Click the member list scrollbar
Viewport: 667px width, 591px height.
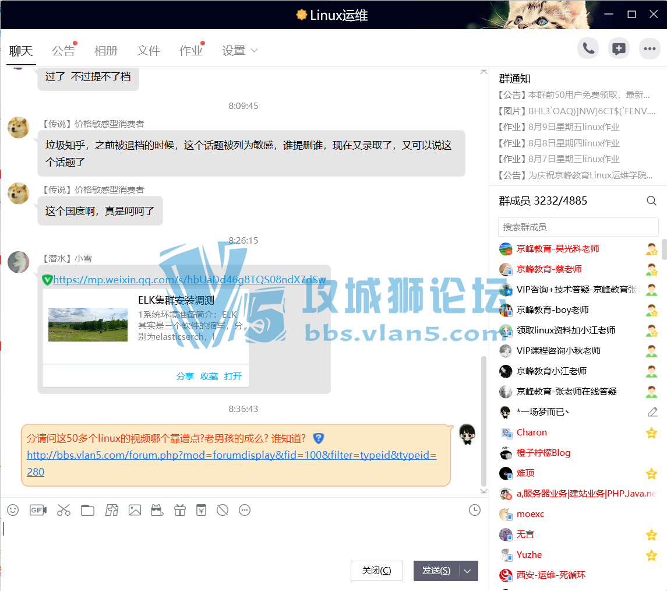(x=664, y=249)
